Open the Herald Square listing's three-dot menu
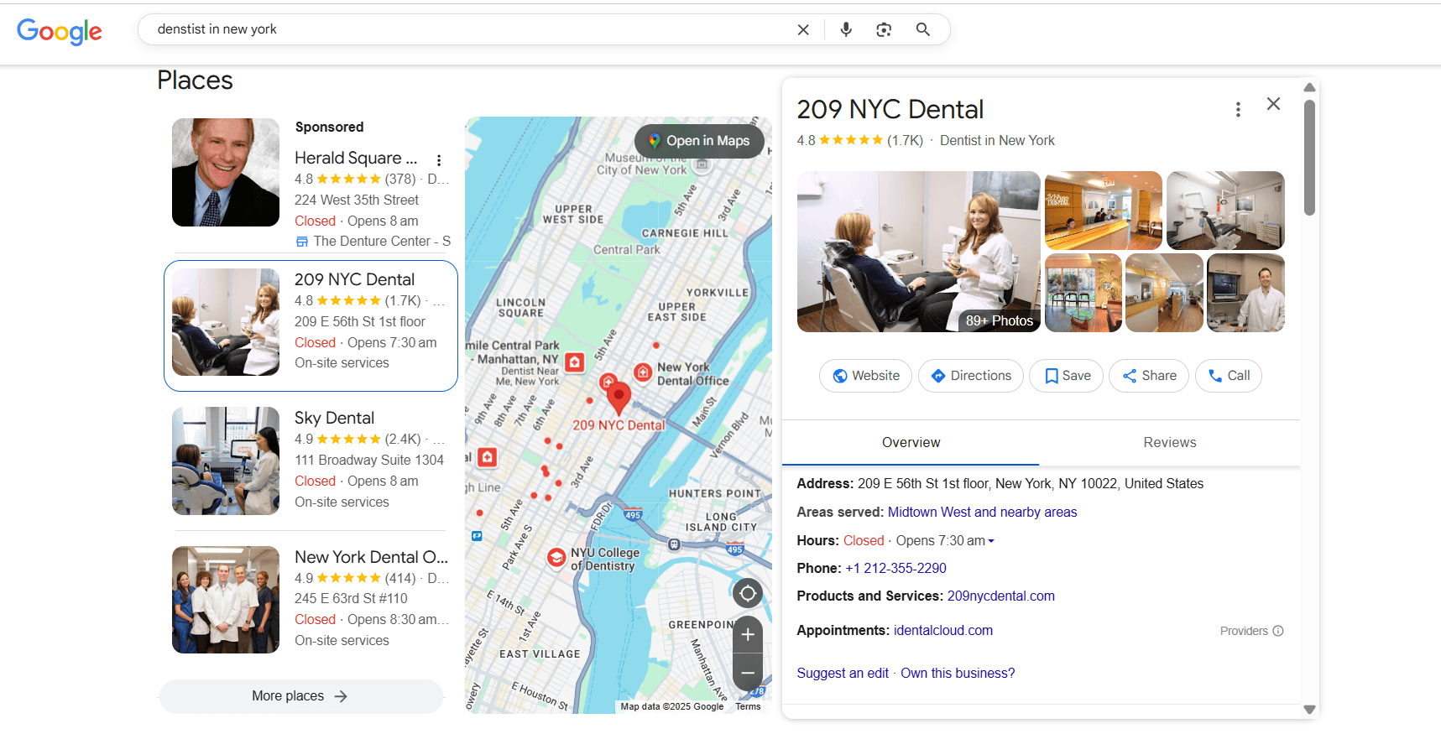Screen dimensions: 1441x734 (x=438, y=159)
